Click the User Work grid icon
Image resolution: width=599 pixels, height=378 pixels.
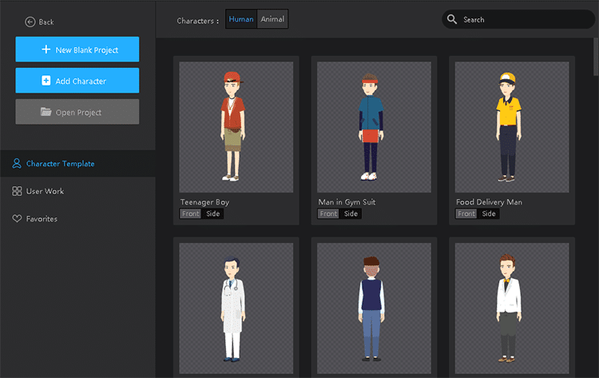point(17,191)
